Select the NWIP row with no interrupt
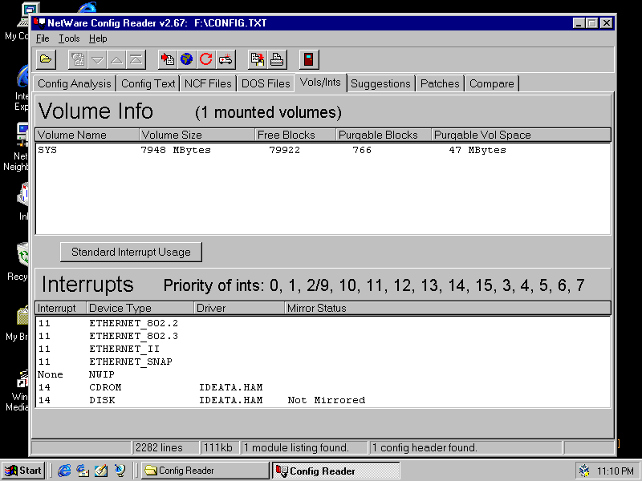The height and width of the screenshot is (481, 642). (x=323, y=374)
